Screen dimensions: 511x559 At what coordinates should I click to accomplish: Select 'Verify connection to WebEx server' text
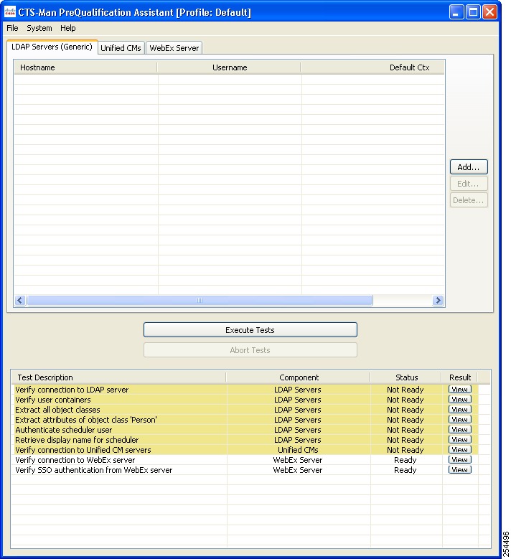click(x=75, y=460)
